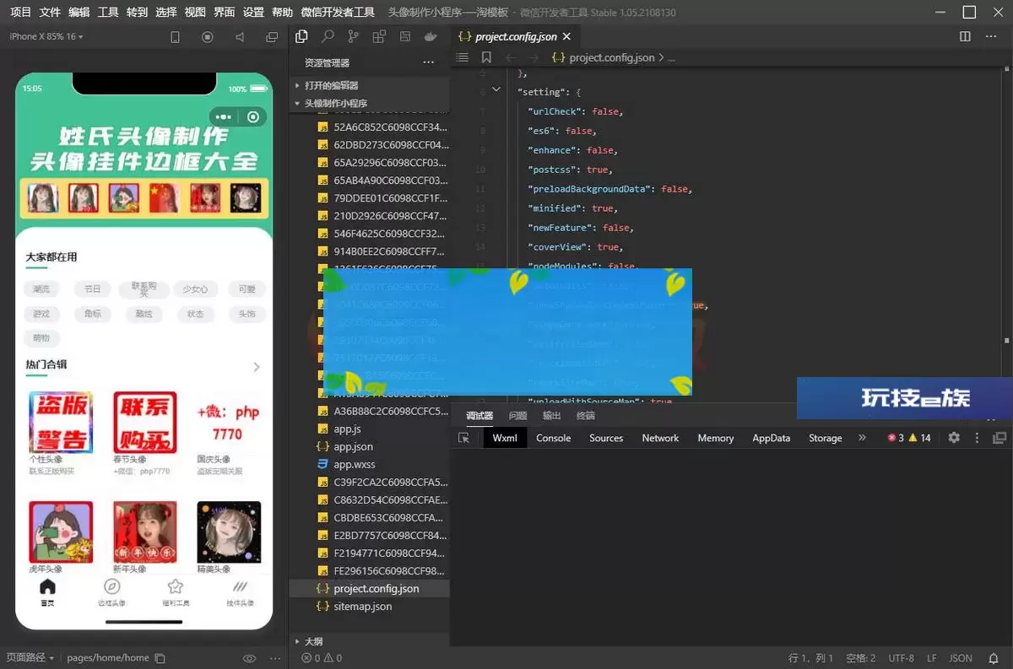Collapse the "setting" block fold arrow
This screenshot has height=669, width=1013.
pos(496,89)
